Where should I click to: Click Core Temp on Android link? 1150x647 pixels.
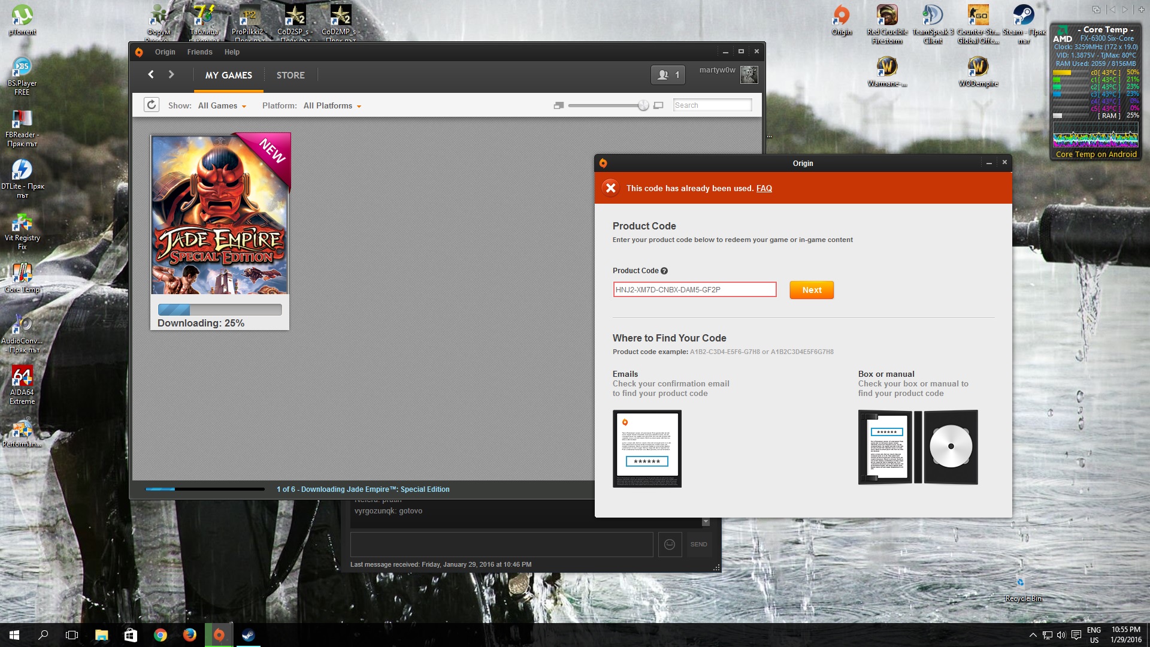click(x=1095, y=154)
